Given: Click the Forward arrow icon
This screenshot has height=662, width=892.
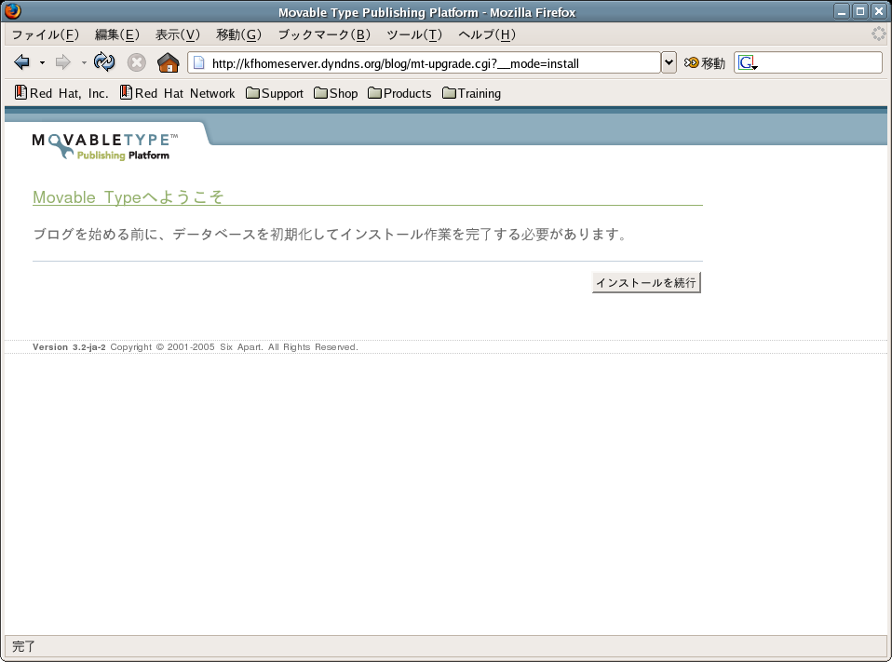Looking at the screenshot, I should (x=63, y=62).
